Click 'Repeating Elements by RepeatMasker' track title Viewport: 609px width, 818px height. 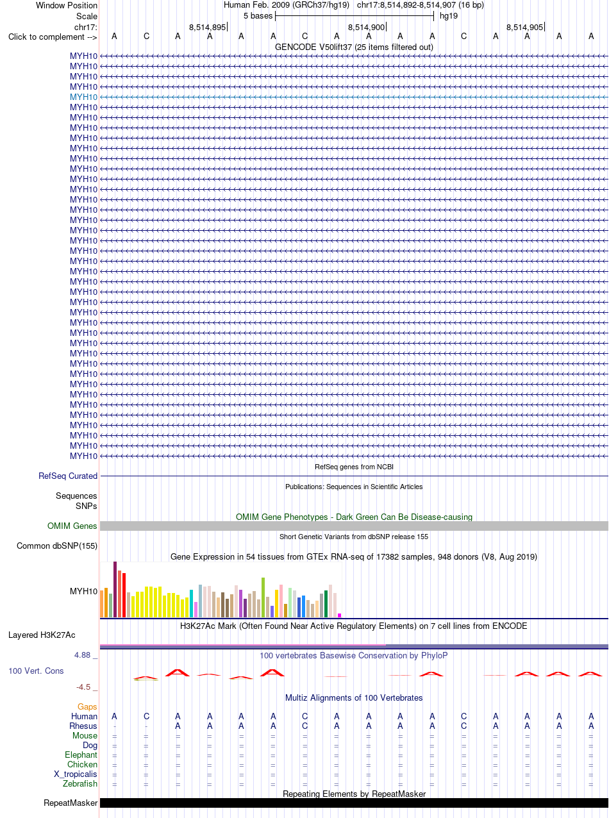pos(354,794)
